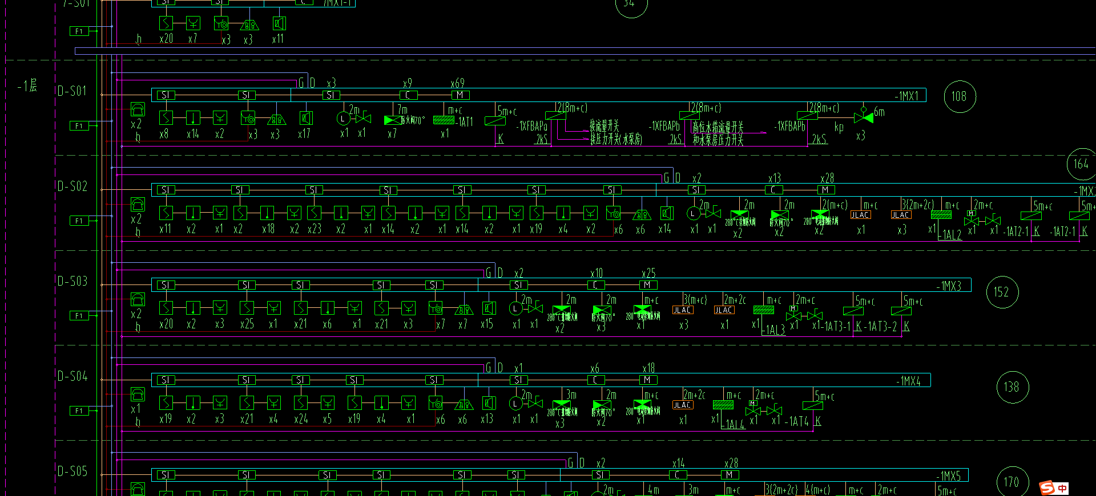This screenshot has height=496, width=1096.
Task: Select green valve symbol beside 6m
Action: click(864, 117)
